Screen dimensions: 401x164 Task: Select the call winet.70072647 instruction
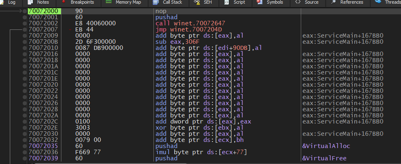click(190, 24)
